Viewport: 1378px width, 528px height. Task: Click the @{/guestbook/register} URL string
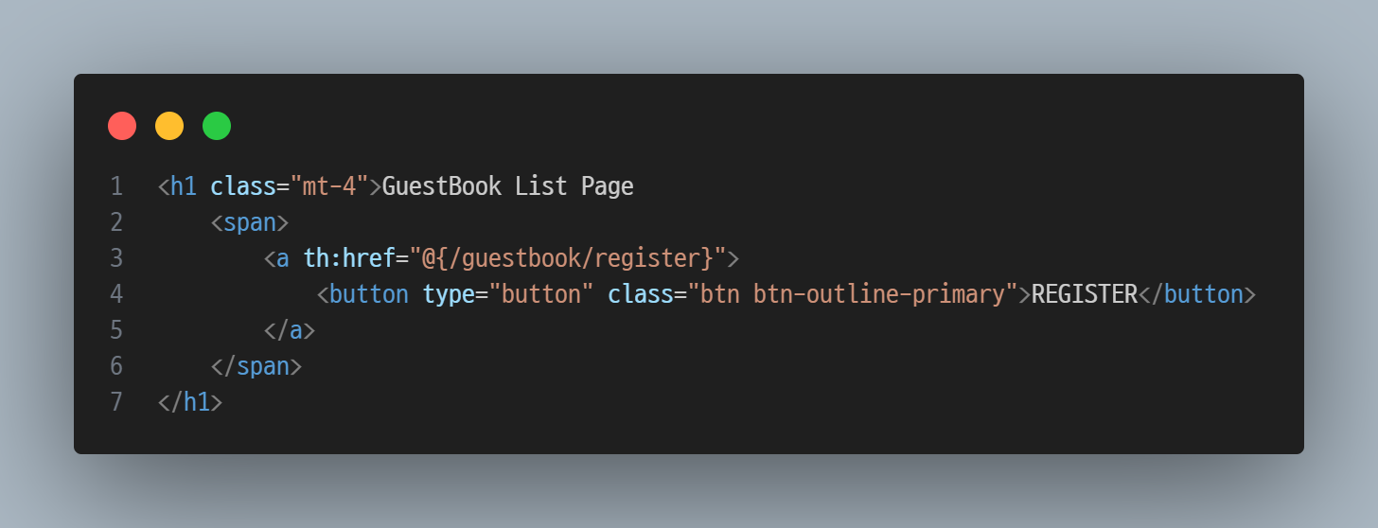click(560, 258)
